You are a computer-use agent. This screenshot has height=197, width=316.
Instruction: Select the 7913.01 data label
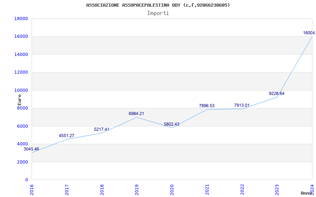[242, 105]
